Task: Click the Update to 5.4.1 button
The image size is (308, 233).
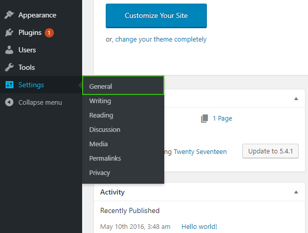Action: coord(270,151)
